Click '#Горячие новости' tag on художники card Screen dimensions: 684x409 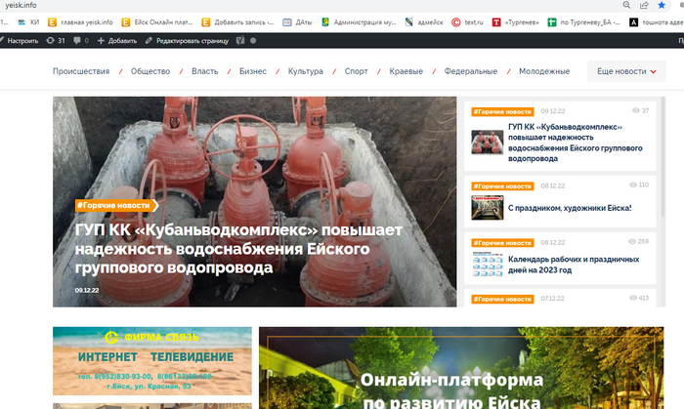pos(502,186)
